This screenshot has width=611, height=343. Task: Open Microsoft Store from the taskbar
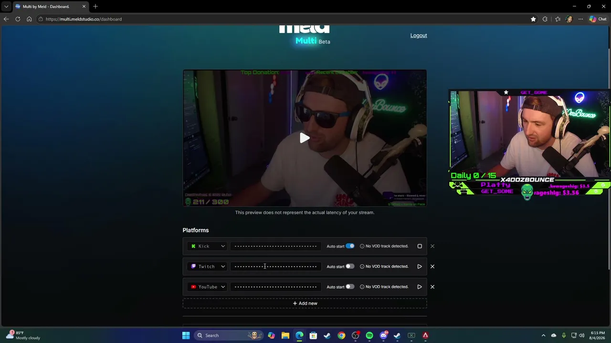coord(313,335)
